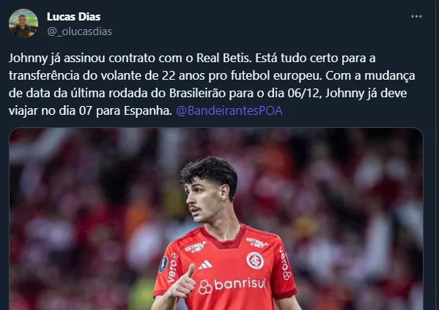
Task: Open the Lucas Dias display name link
Action: (x=73, y=17)
